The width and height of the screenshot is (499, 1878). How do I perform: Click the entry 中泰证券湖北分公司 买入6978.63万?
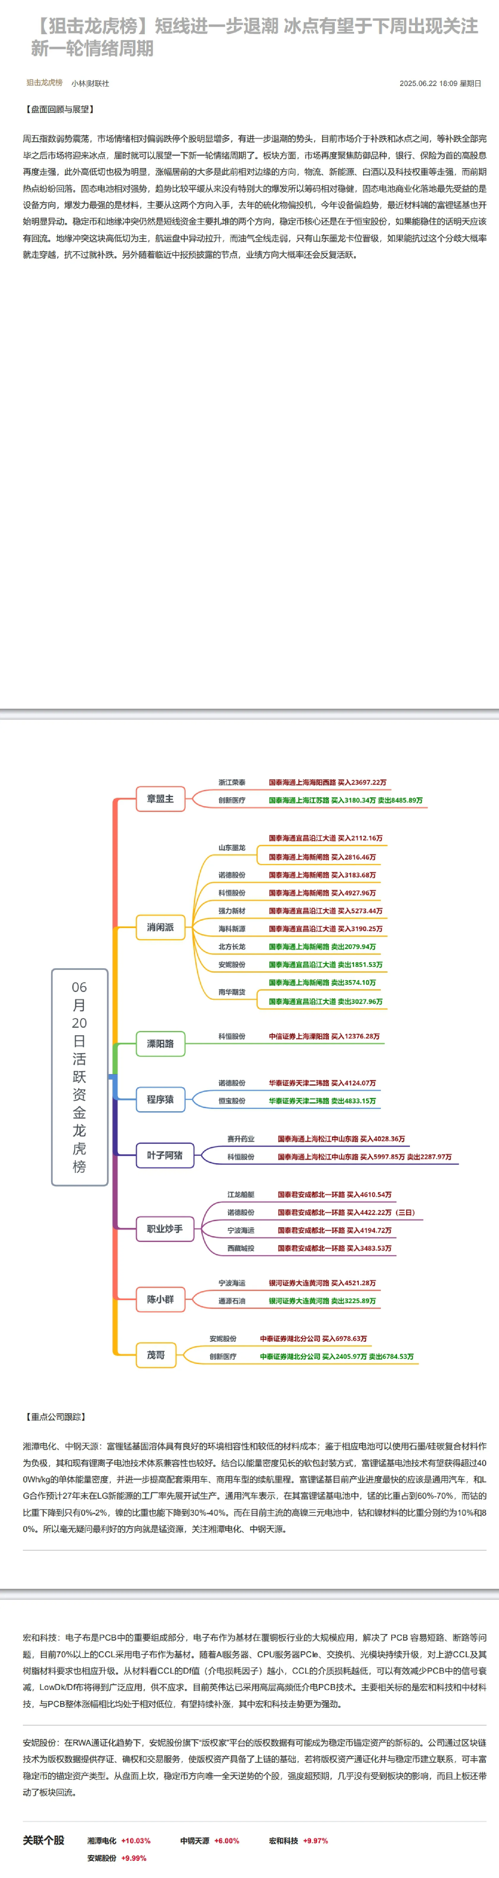[314, 1339]
